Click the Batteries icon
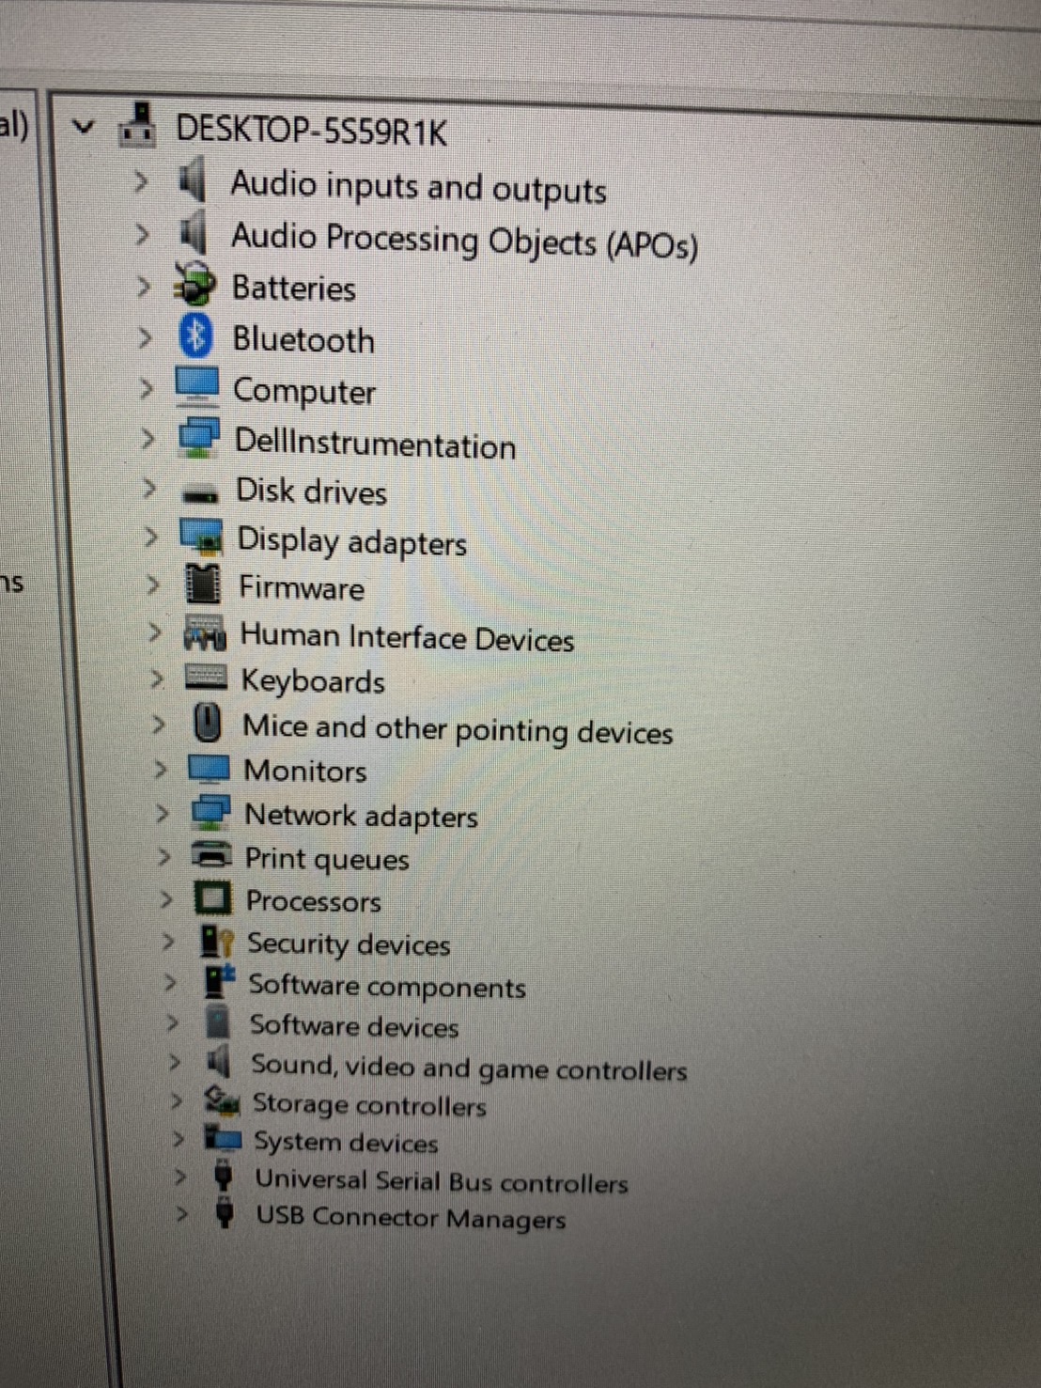Viewport: 1041px width, 1388px height. click(x=195, y=284)
